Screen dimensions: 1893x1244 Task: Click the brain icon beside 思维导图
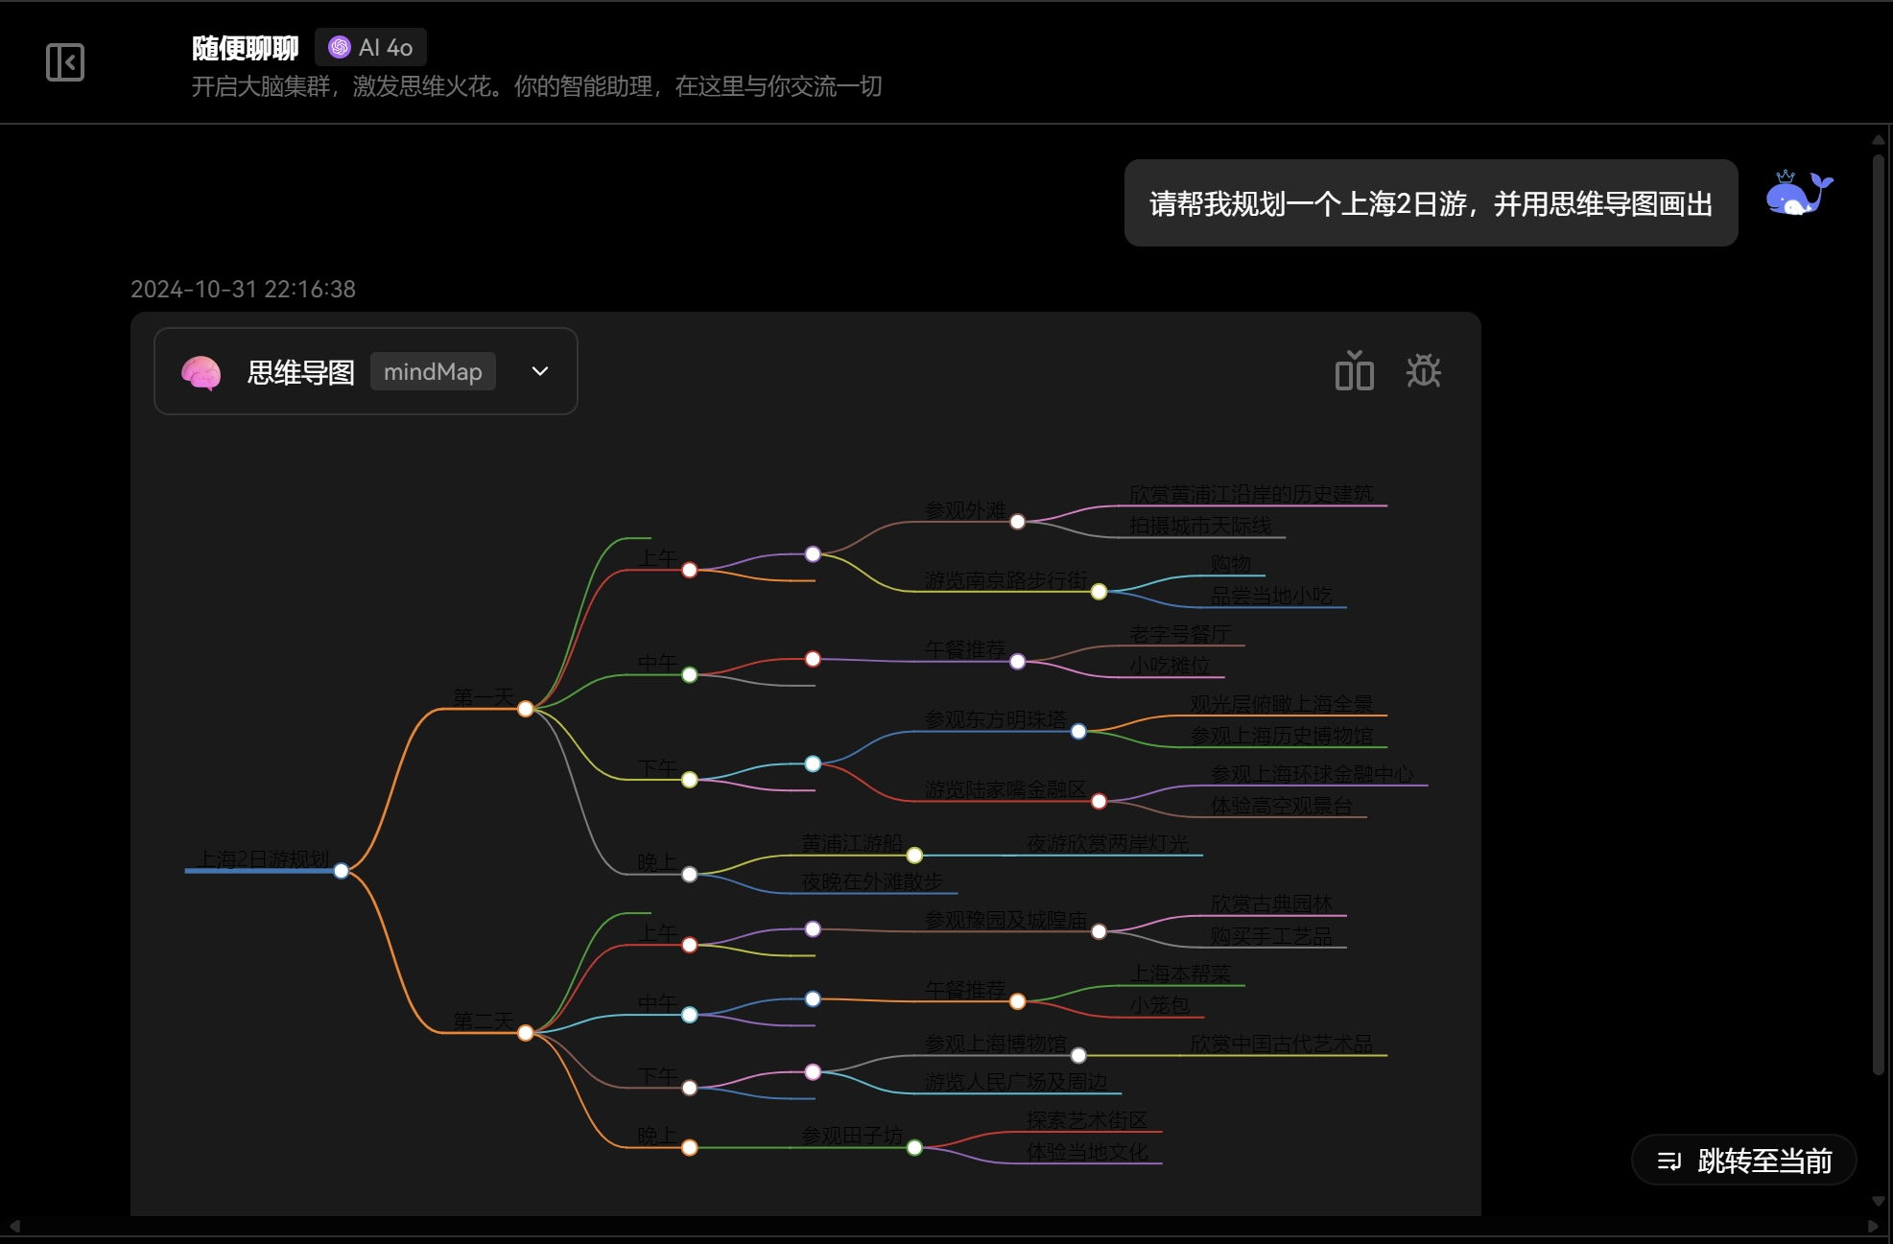(201, 371)
